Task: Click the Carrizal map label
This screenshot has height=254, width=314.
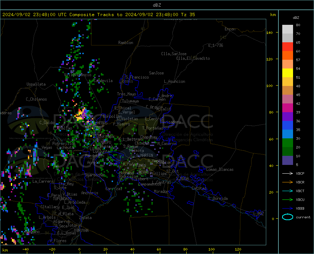Action: (114, 189)
